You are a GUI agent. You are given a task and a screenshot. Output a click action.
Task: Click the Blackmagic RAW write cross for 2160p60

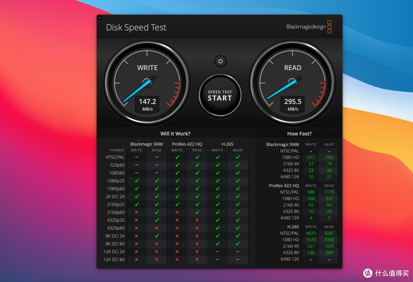[137, 212]
